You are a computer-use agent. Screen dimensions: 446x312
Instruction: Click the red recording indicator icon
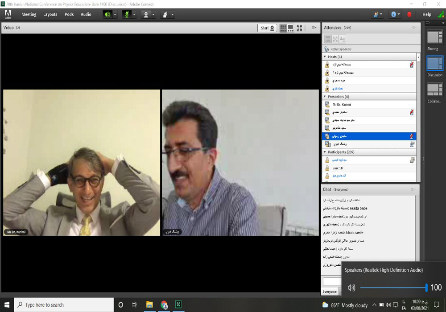point(409,14)
